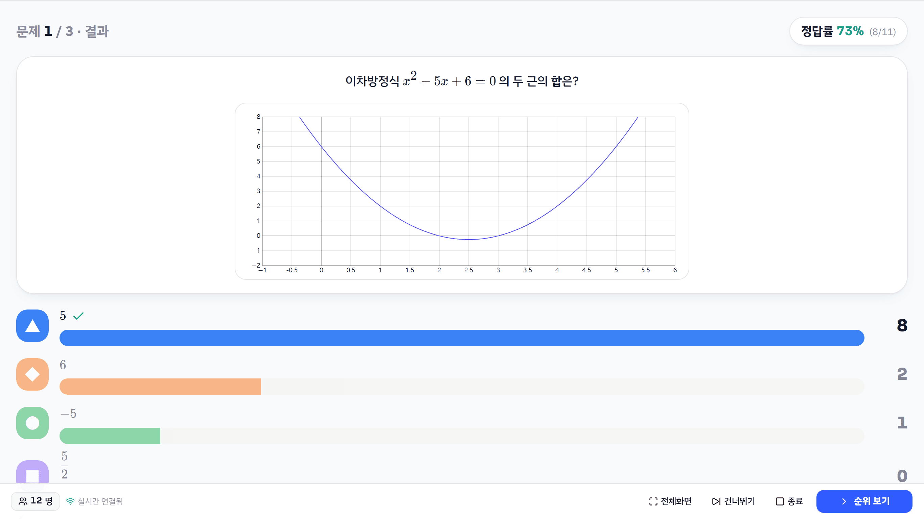Click the orange diamond answer icon
Image resolution: width=924 pixels, height=519 pixels.
(32, 374)
